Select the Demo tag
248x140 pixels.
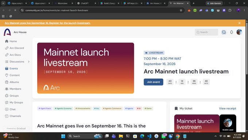click(148, 109)
